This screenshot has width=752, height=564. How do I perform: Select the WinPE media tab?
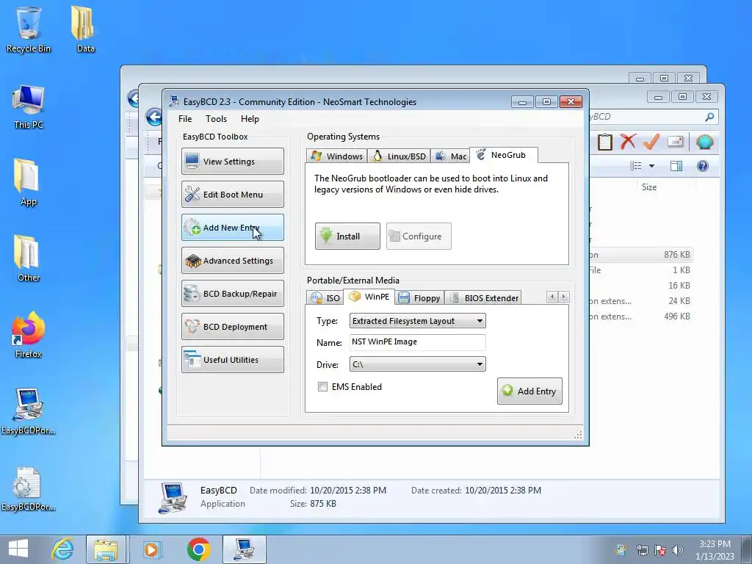pos(370,297)
